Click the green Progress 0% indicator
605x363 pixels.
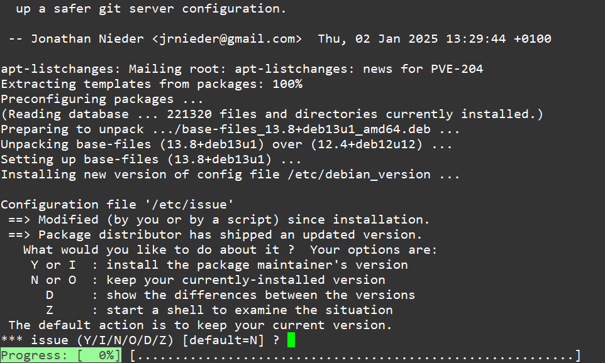click(61, 355)
